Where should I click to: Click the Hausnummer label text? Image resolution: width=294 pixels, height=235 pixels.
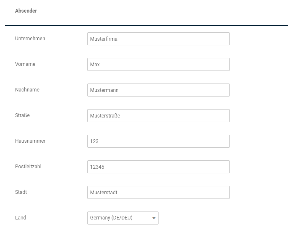pyautogui.click(x=30, y=141)
